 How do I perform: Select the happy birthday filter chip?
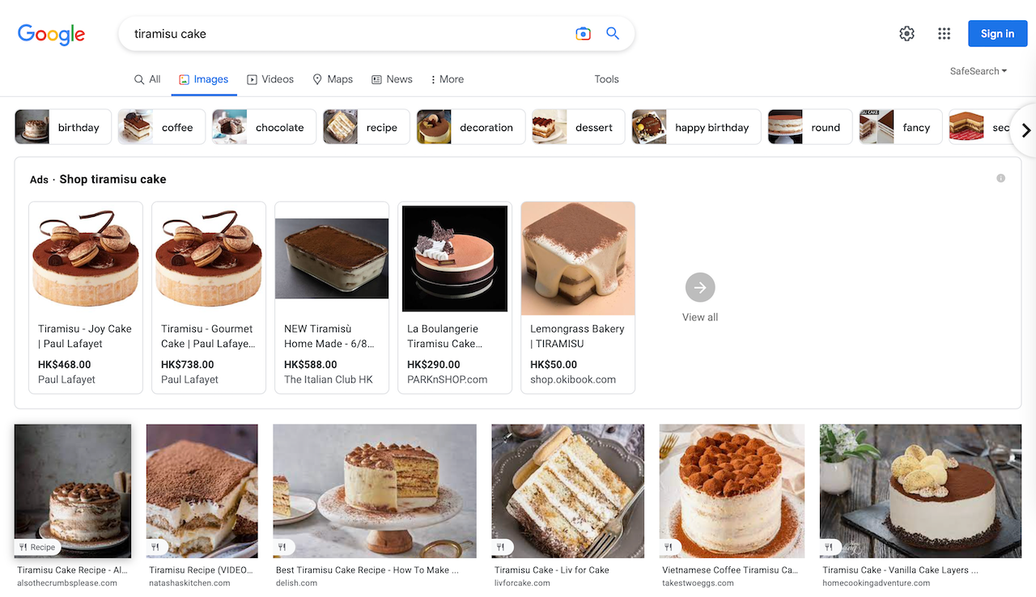tap(696, 127)
